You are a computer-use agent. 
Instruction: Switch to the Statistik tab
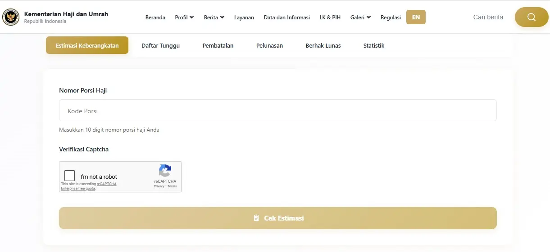coord(374,45)
